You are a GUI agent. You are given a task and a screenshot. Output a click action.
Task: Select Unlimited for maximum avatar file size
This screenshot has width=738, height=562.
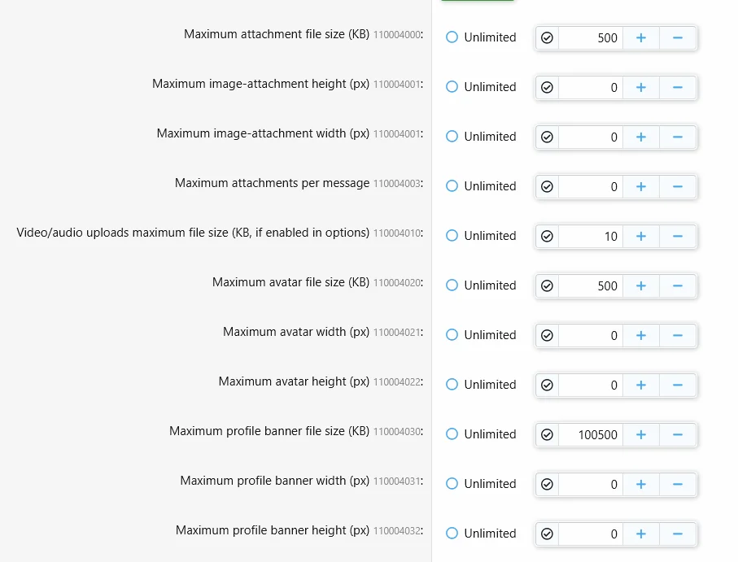tap(452, 285)
